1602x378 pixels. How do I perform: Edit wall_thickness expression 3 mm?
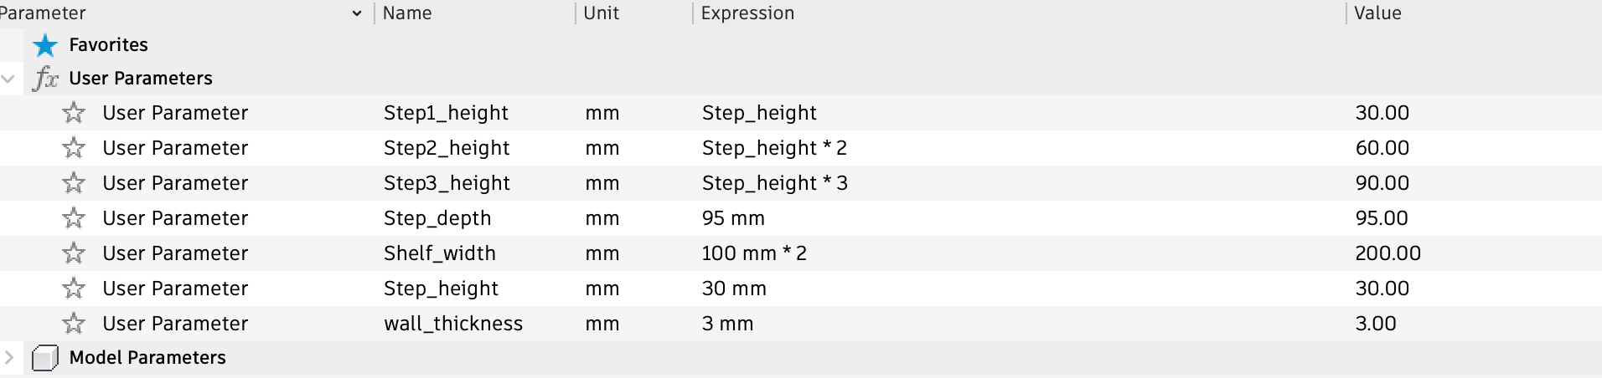pos(727,324)
